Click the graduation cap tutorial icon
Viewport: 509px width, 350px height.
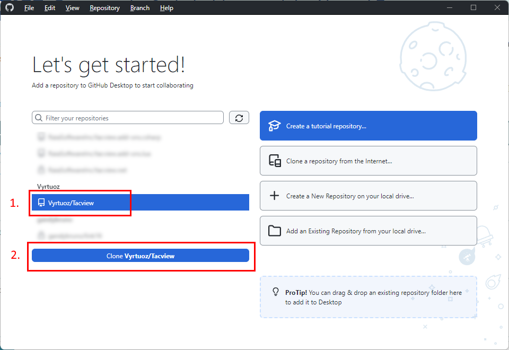pos(274,126)
